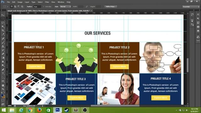
Task: Choose Intersect with Selection mode
Action: (22, 7)
